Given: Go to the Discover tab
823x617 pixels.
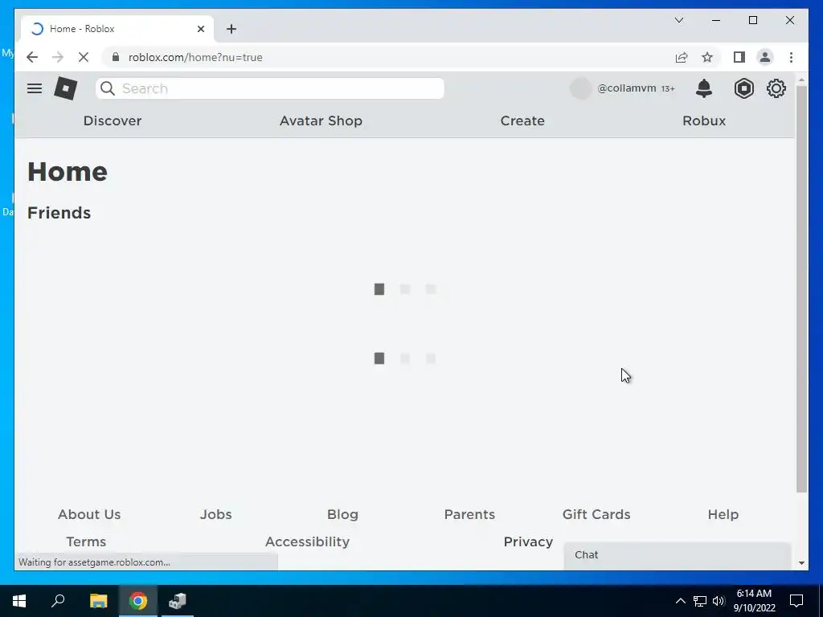Looking at the screenshot, I should [113, 121].
